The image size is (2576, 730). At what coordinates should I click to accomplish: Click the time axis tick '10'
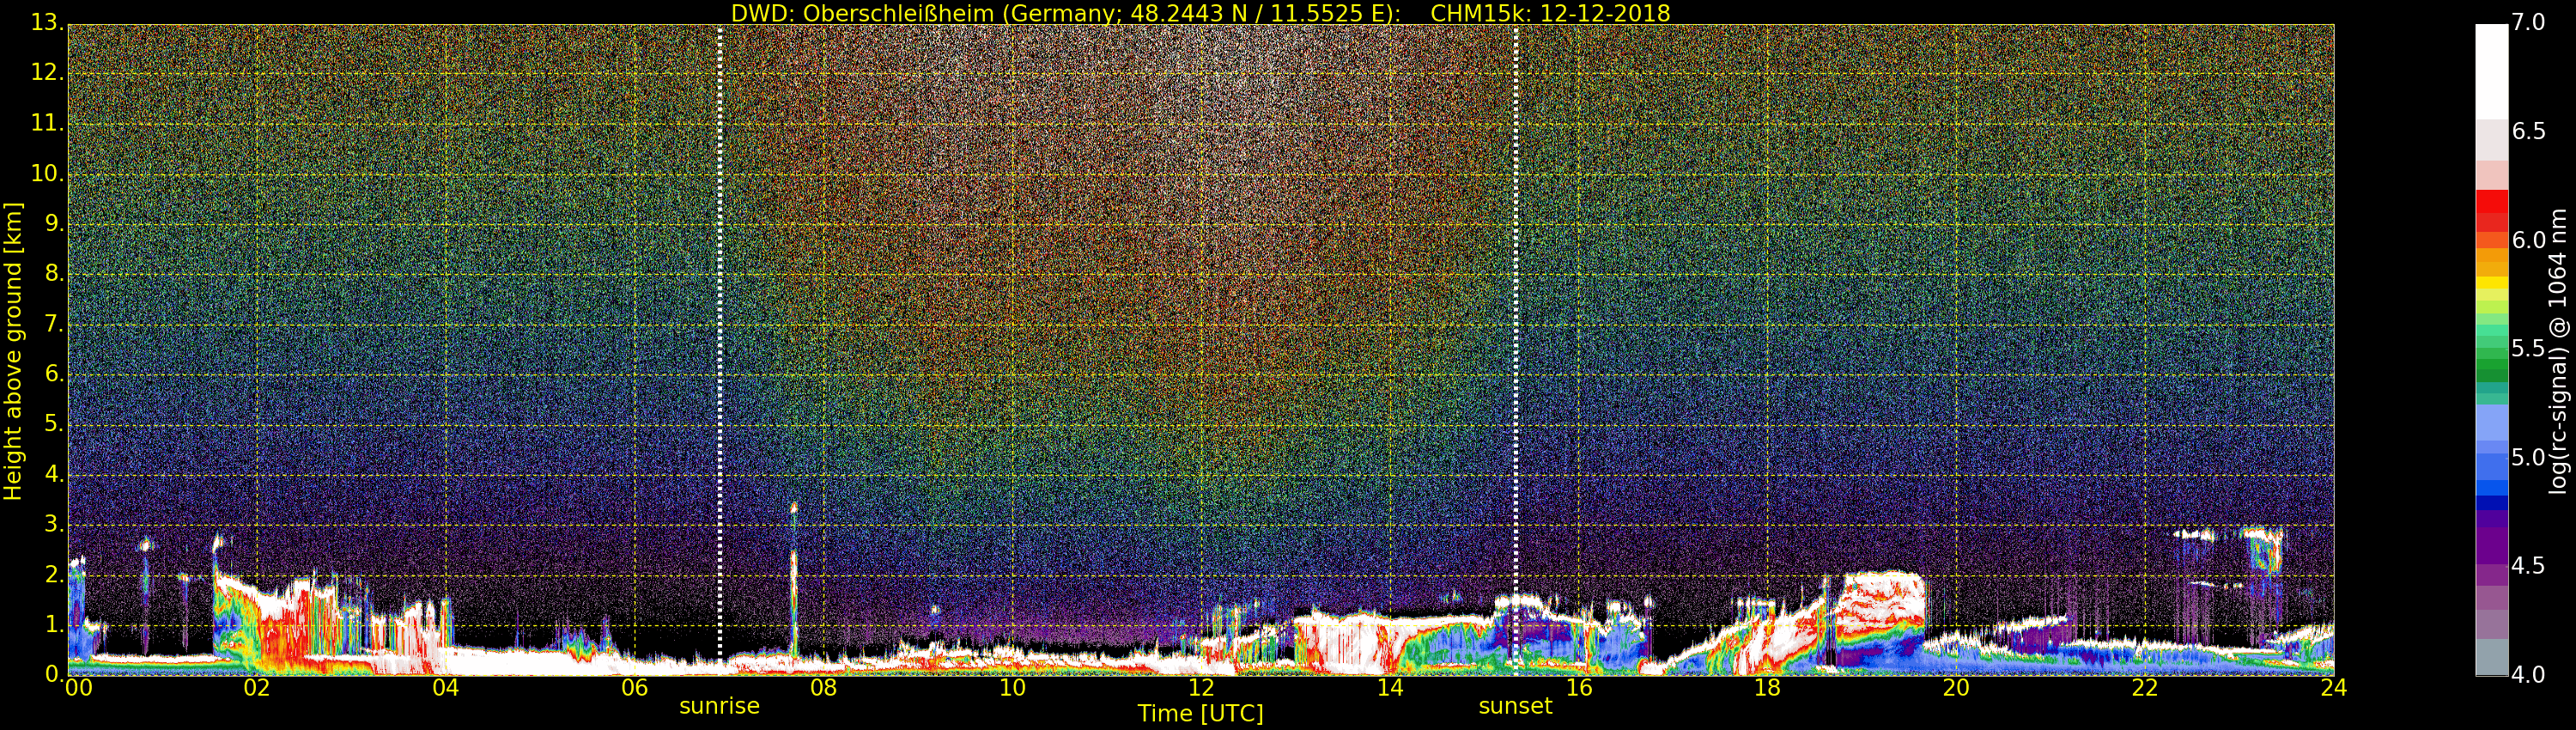point(1012,688)
